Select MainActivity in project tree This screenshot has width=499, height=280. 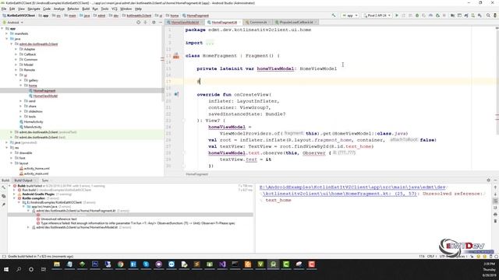point(33,127)
